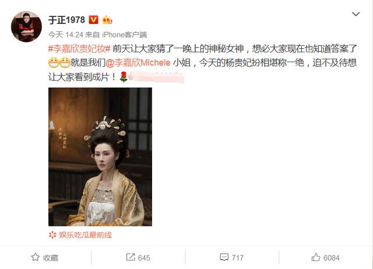Click the 6084 likes count
373x269 pixels.
[x=332, y=257]
